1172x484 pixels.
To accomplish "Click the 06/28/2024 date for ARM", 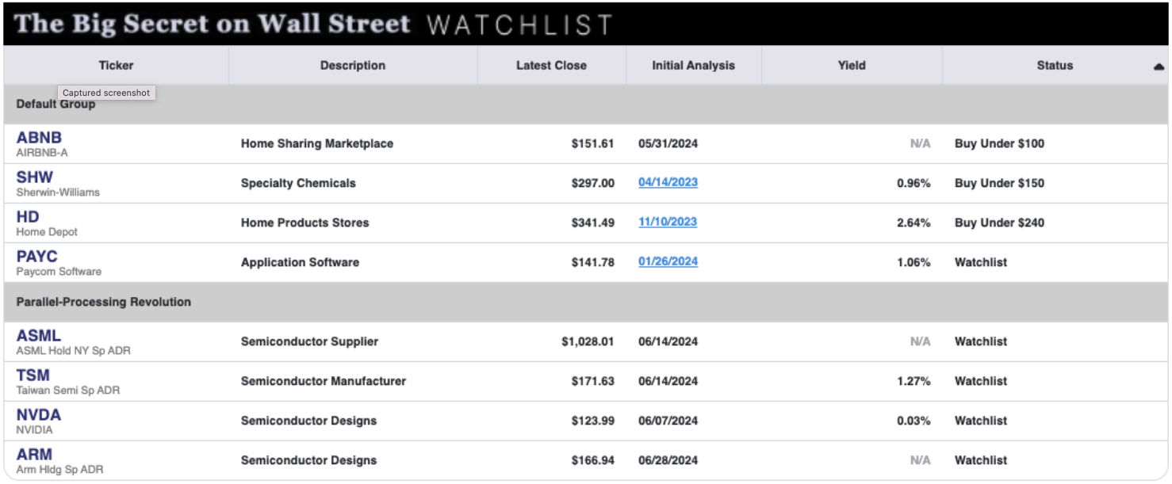I will 668,460.
